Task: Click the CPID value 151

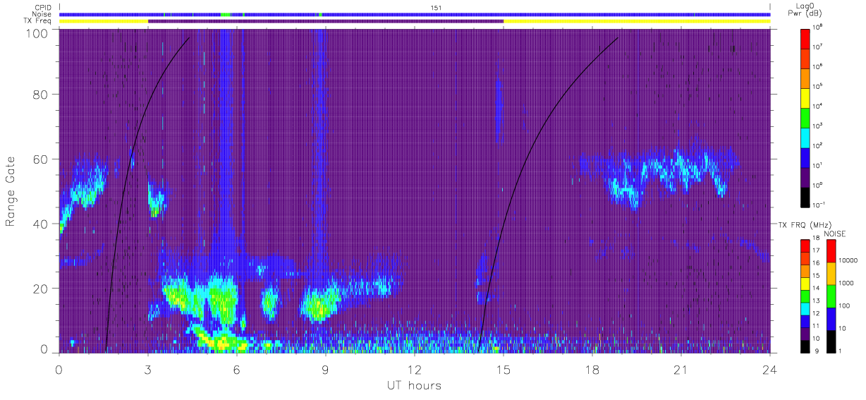Action: click(436, 8)
